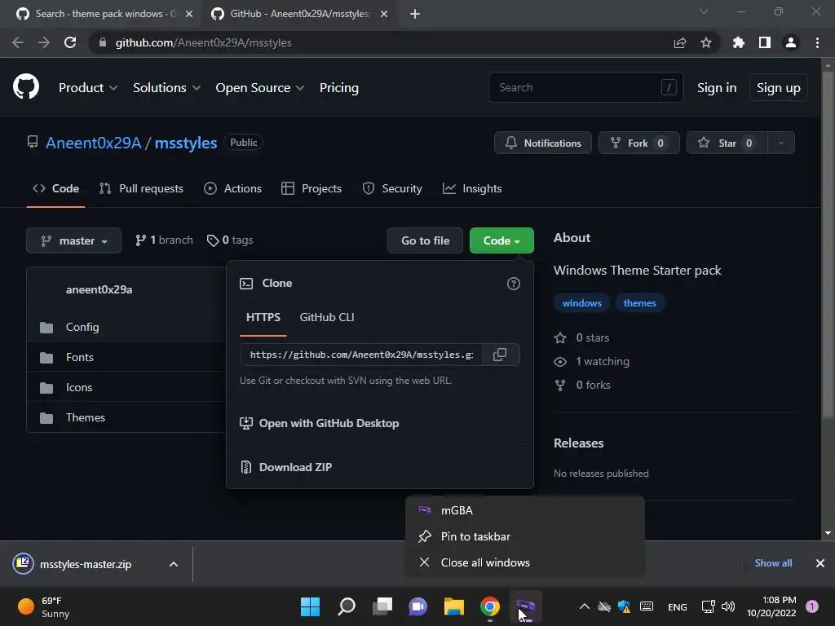Open the Insights tab
The image size is (835, 626).
click(x=472, y=188)
